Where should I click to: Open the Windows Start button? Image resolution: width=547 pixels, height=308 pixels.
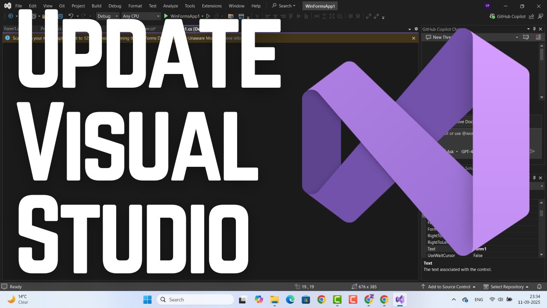click(147, 299)
